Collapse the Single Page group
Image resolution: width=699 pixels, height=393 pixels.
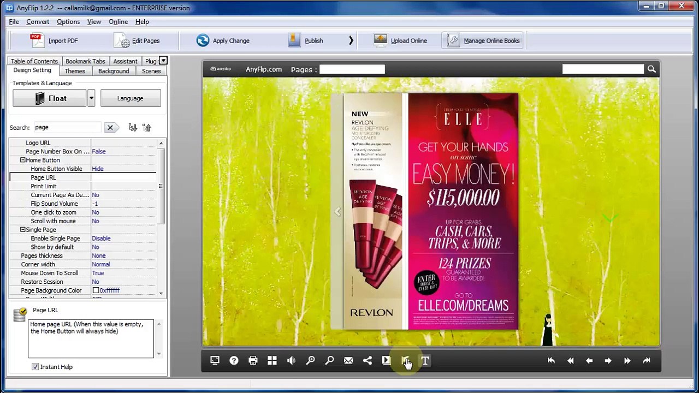point(23,230)
